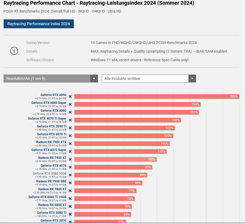Click the 73% bar for RTX 4060 Ti
This screenshot has height=223, width=245.
coord(104,199)
